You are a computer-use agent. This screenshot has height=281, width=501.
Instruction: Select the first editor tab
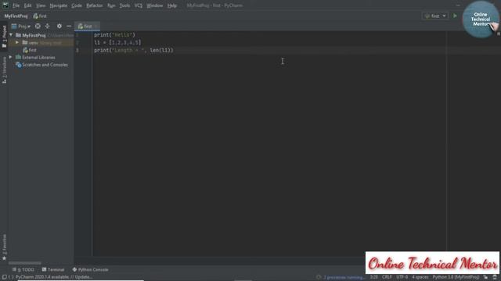(87, 26)
